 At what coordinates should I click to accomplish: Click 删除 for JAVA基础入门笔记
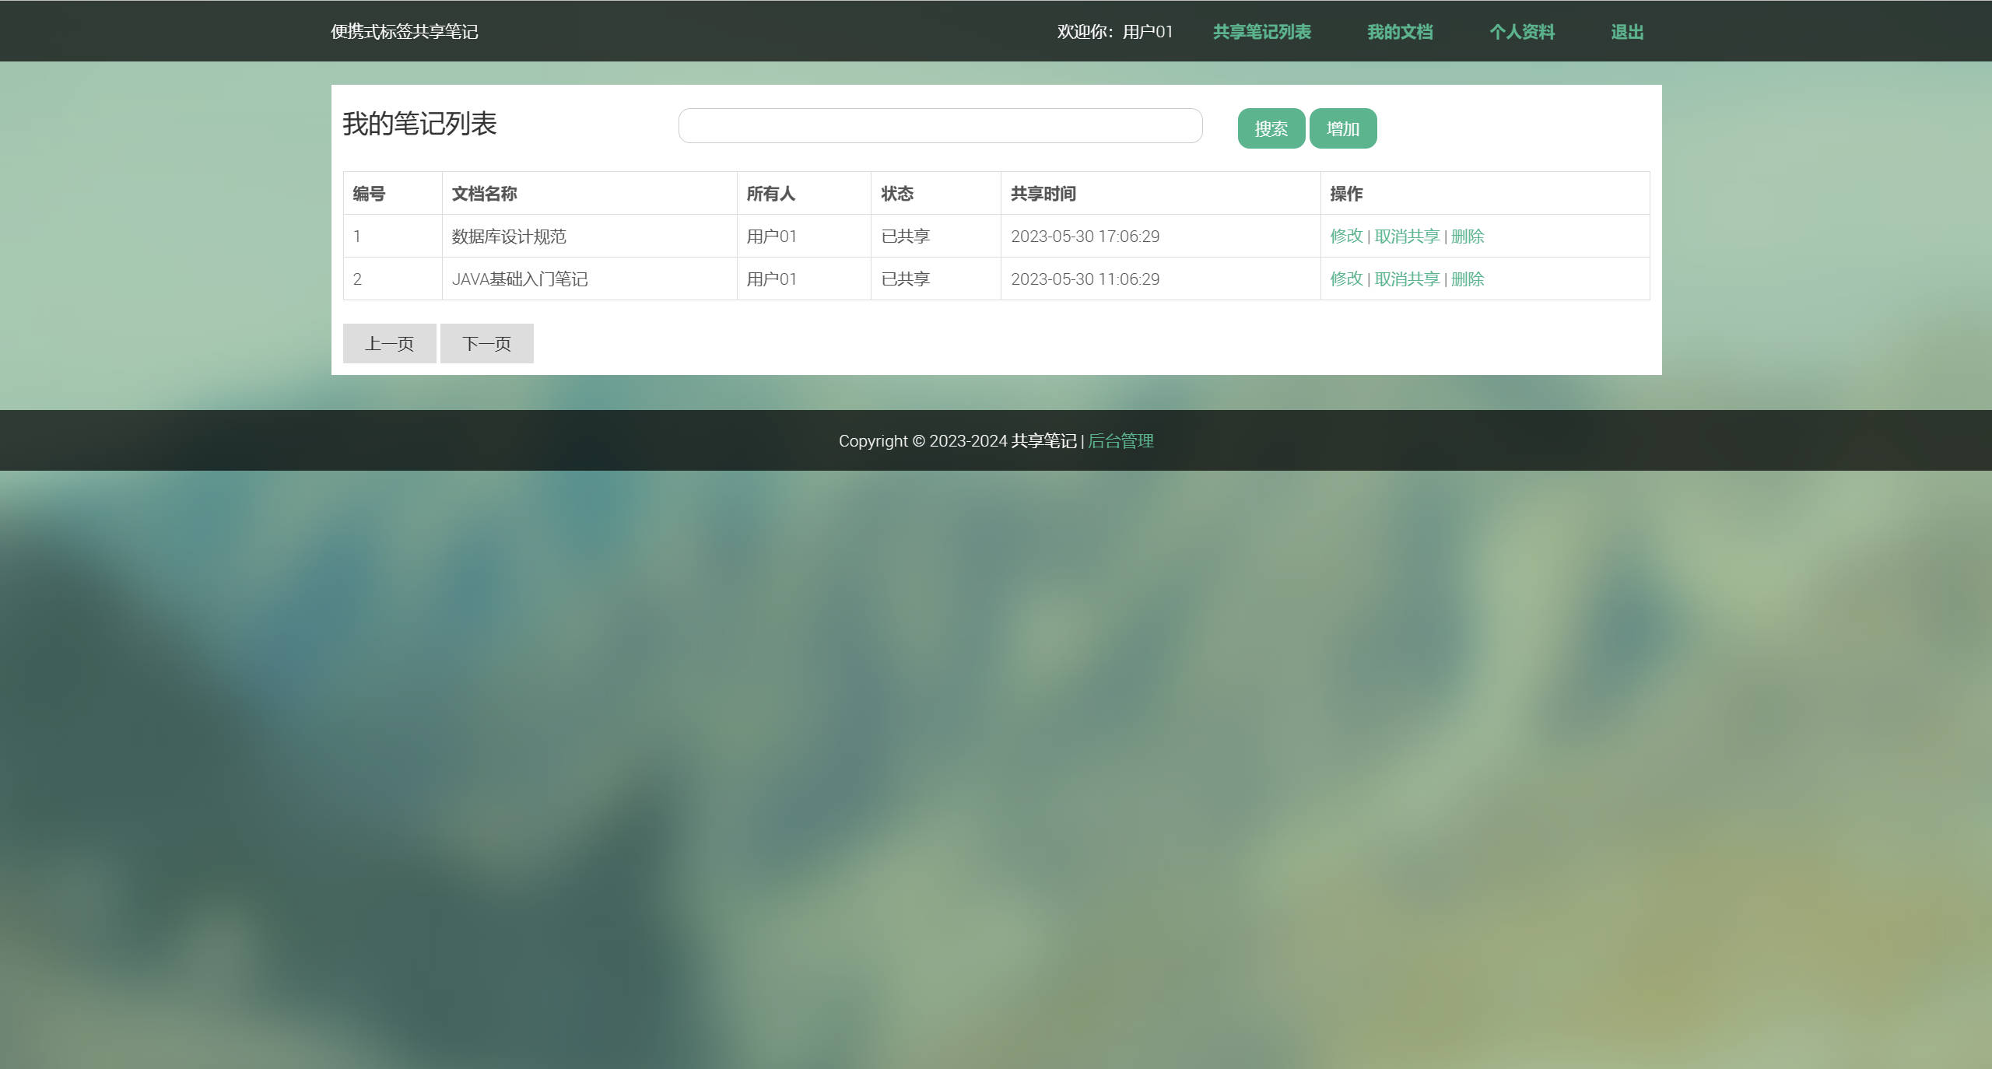[x=1466, y=279]
